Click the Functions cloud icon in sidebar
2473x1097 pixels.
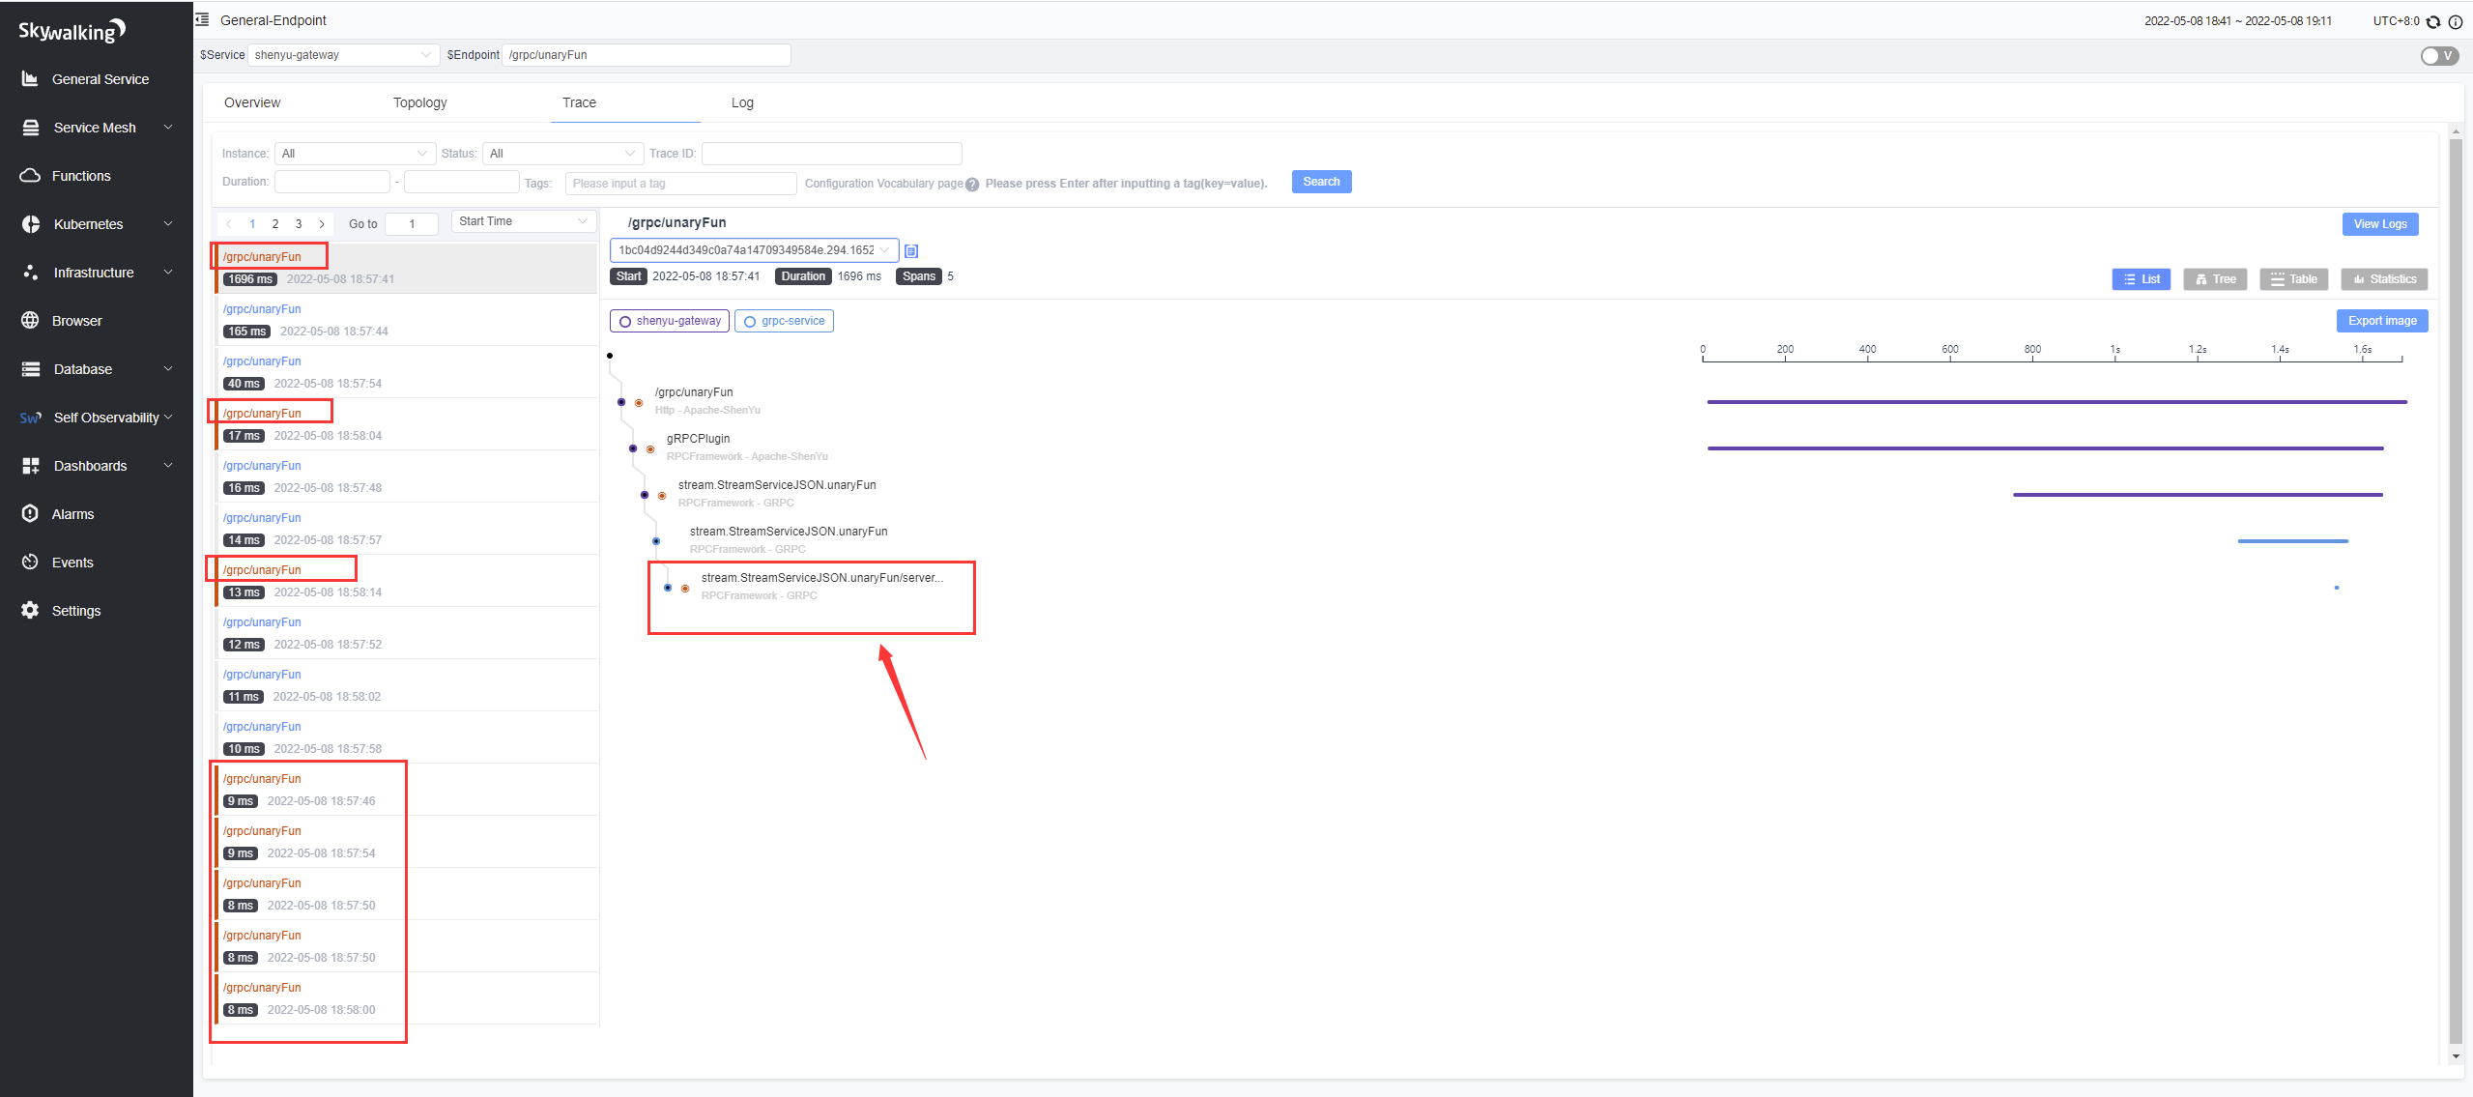[x=30, y=176]
